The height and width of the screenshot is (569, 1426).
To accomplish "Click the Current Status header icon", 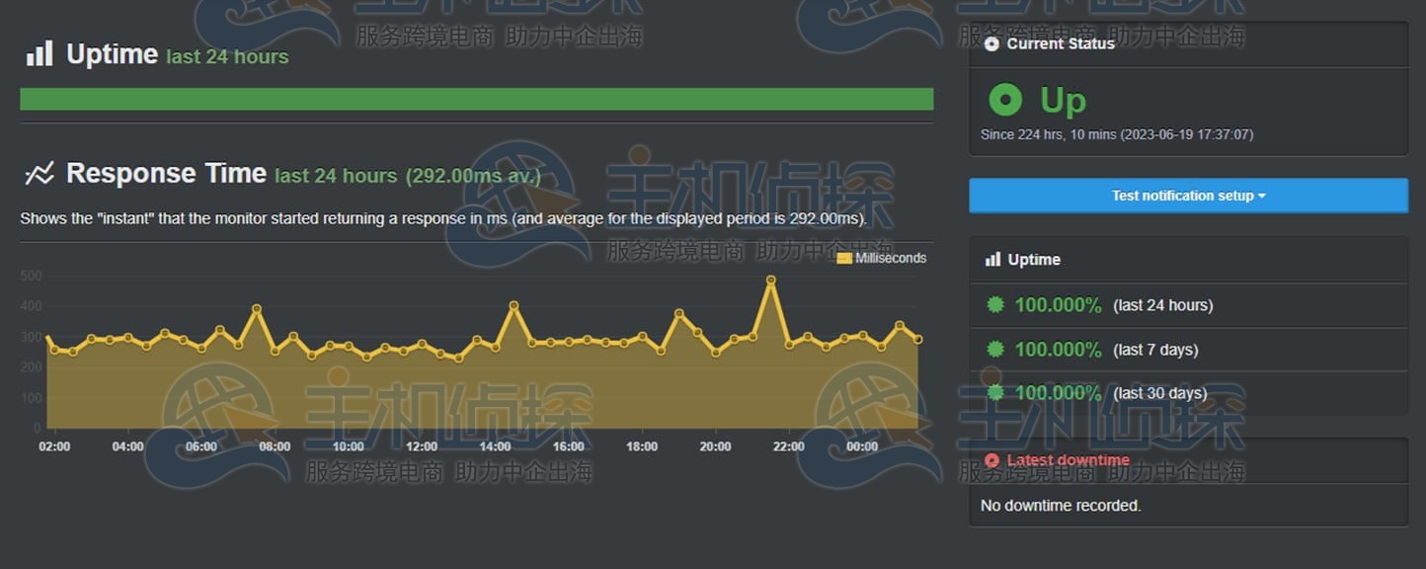I will click(x=991, y=44).
